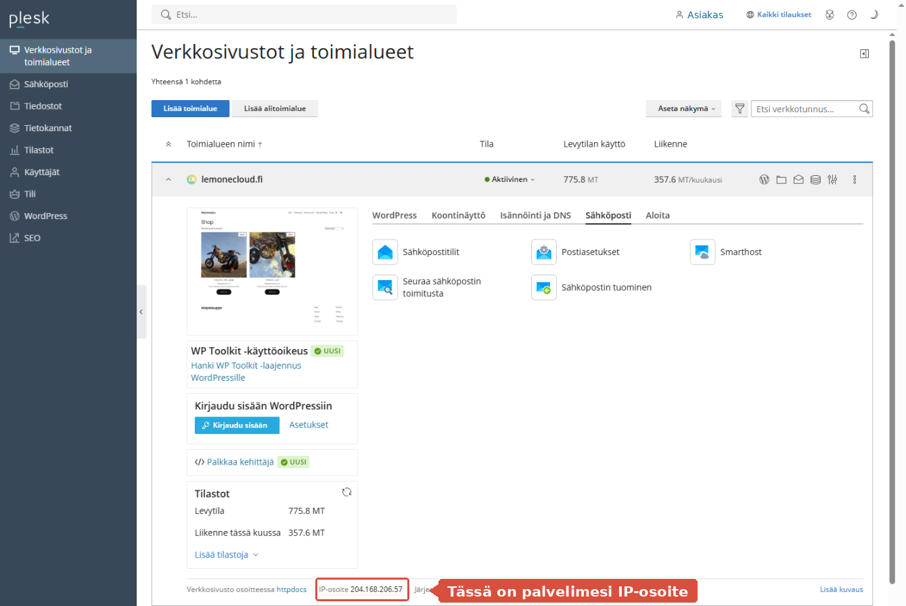Click the filter funnel icon
The width and height of the screenshot is (906, 606).
coord(740,108)
